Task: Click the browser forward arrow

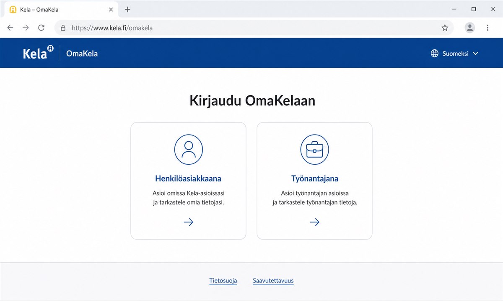Action: click(26, 28)
